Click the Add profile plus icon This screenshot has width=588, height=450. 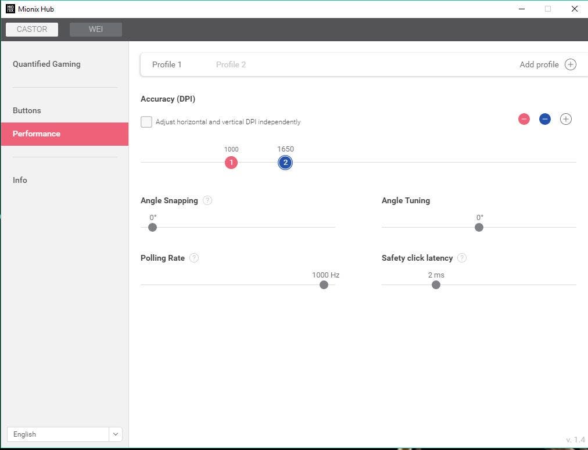pos(571,64)
